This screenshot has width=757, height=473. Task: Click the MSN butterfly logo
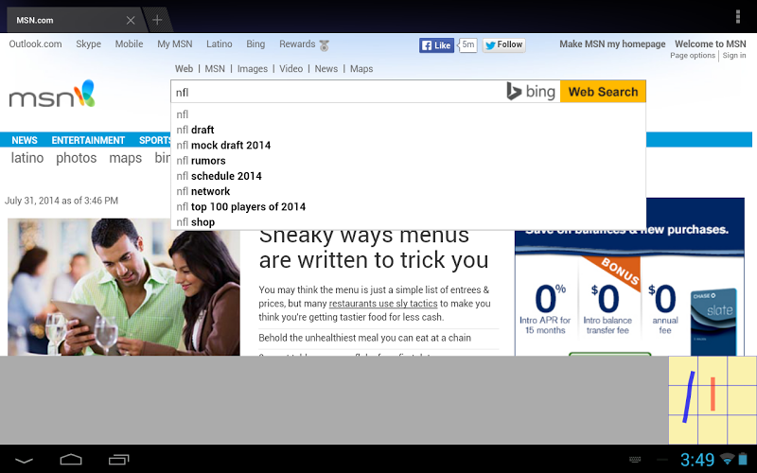coord(52,94)
